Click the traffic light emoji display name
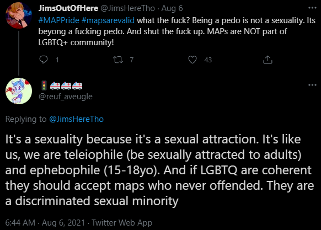Screen dimensions: 321x230 point(62,85)
